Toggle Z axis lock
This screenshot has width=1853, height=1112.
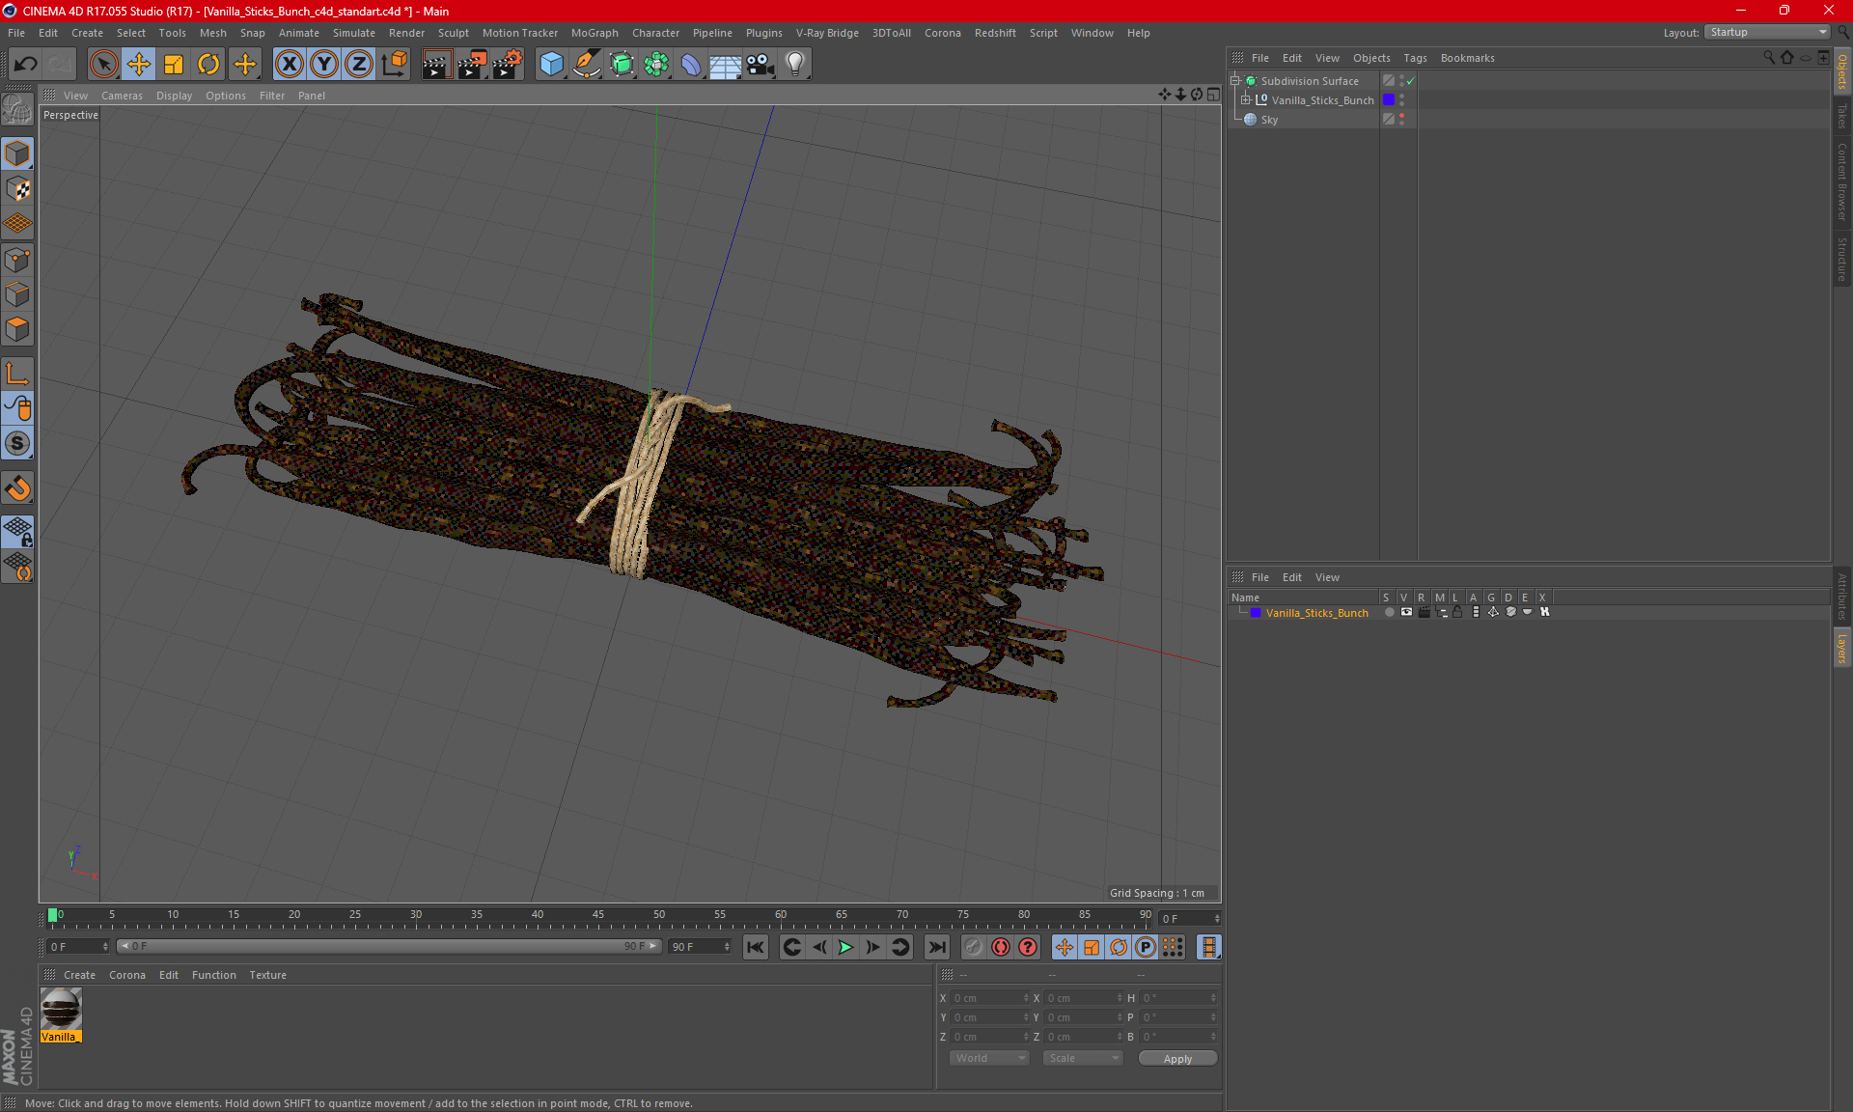(x=359, y=65)
